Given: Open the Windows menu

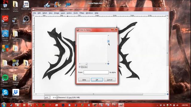Looking at the screenshot, I should tap(89, 13).
